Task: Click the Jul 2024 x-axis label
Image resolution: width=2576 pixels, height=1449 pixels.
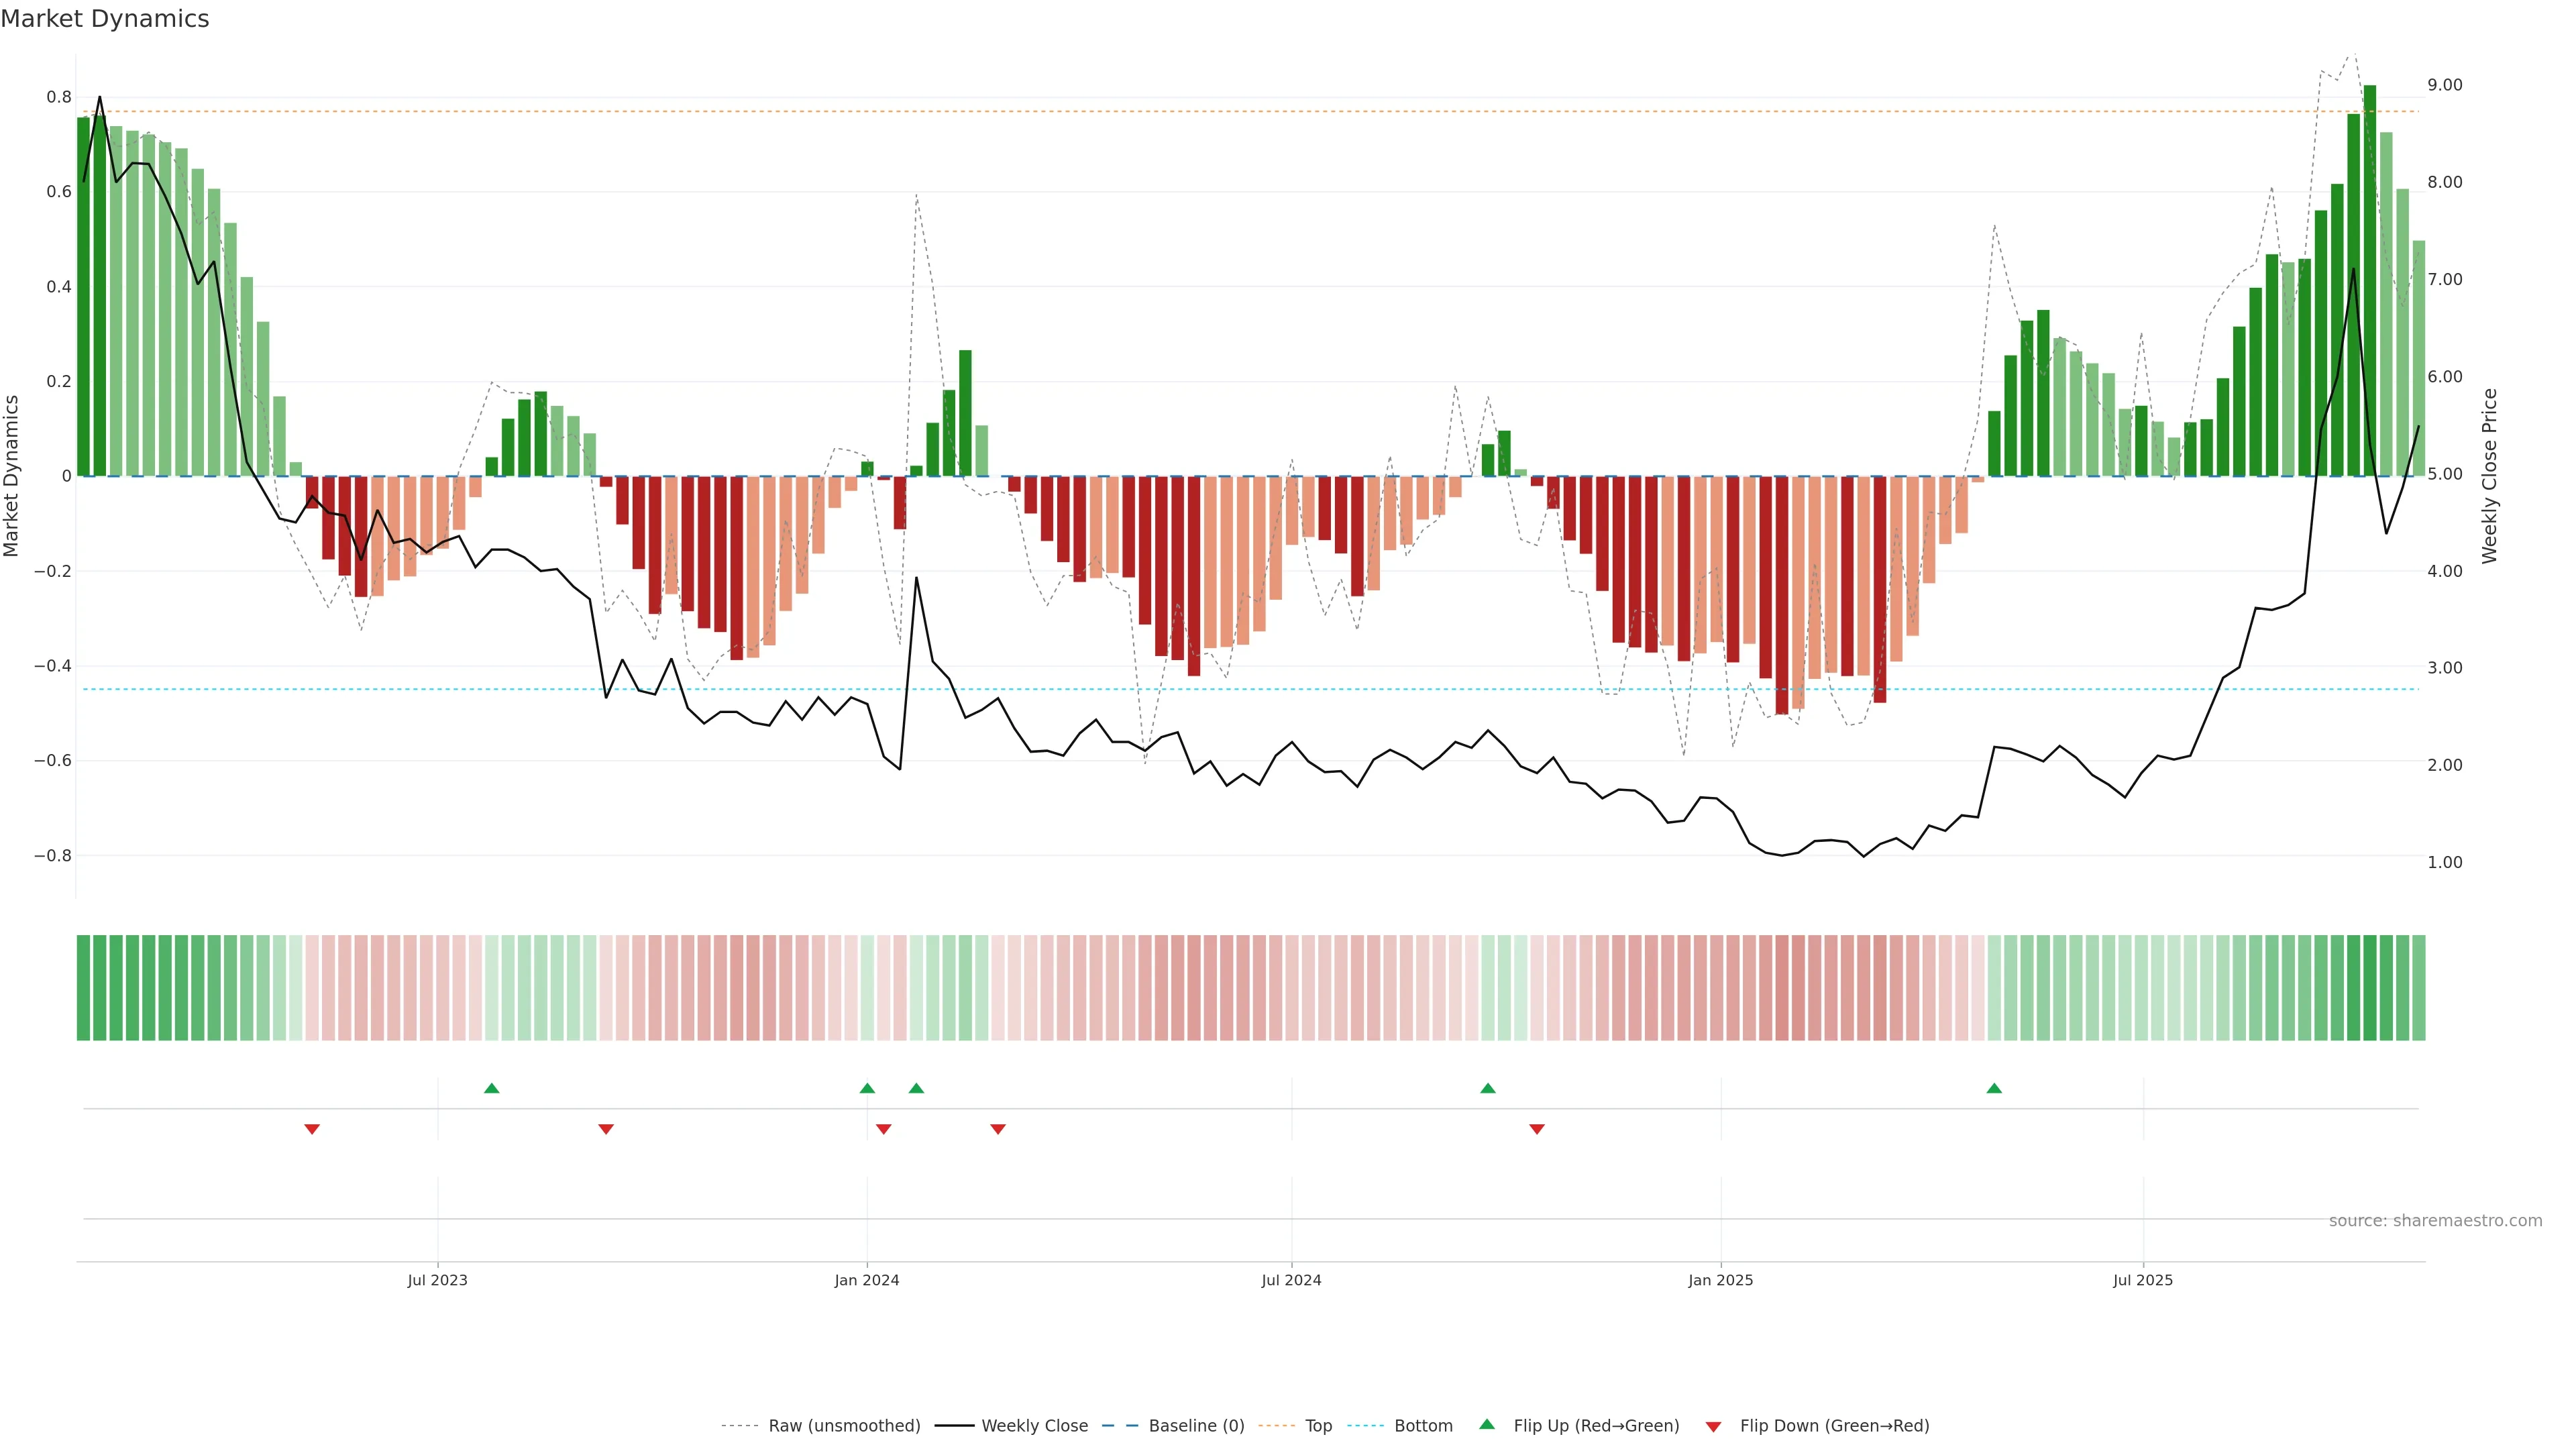Action: click(1291, 1280)
